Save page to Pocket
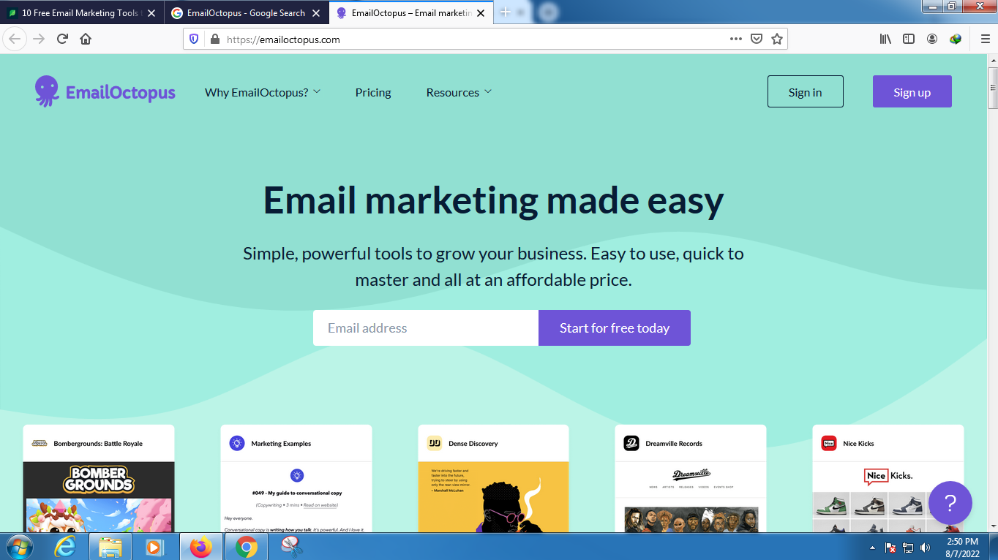Screen dimensions: 998x560 pos(757,39)
